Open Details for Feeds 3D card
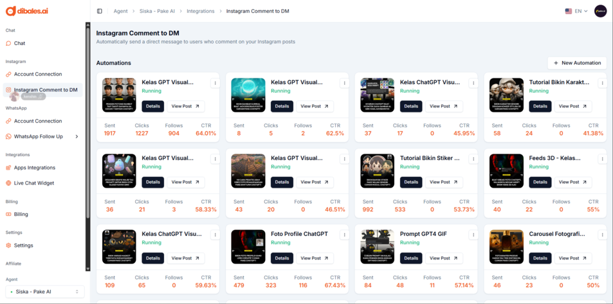 coord(540,182)
